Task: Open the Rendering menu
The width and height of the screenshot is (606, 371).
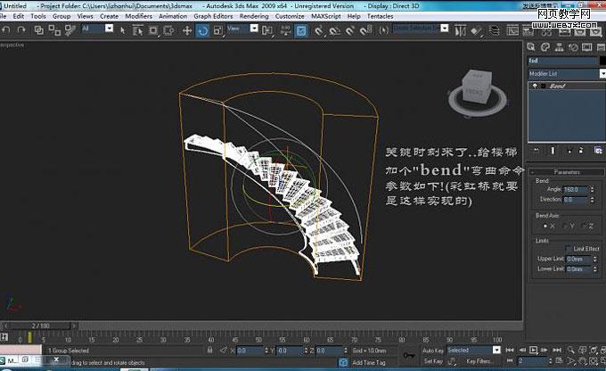Action: (254, 16)
